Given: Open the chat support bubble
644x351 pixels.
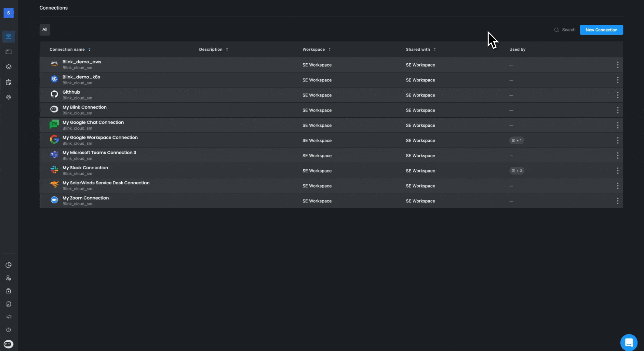Looking at the screenshot, I should pos(629,343).
